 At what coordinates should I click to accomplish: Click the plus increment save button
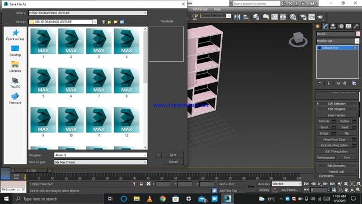pyautogui.click(x=158, y=155)
